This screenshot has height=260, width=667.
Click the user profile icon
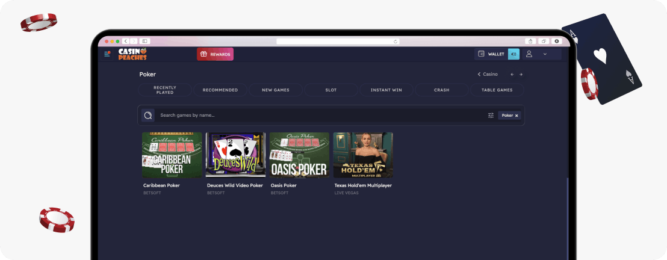pyautogui.click(x=529, y=54)
